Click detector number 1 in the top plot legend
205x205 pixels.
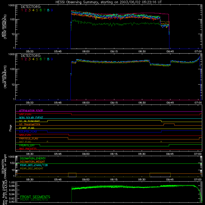click(x=22, y=10)
